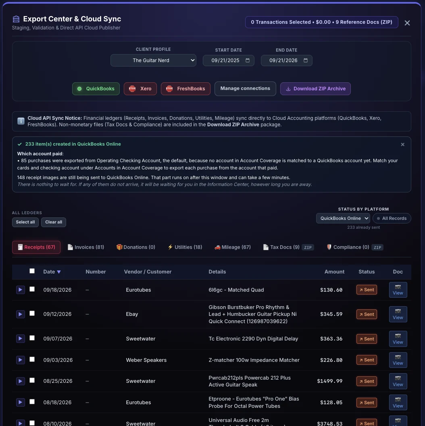Switch to the Invoices tab
This screenshot has width=425, height=426.
tap(86, 247)
